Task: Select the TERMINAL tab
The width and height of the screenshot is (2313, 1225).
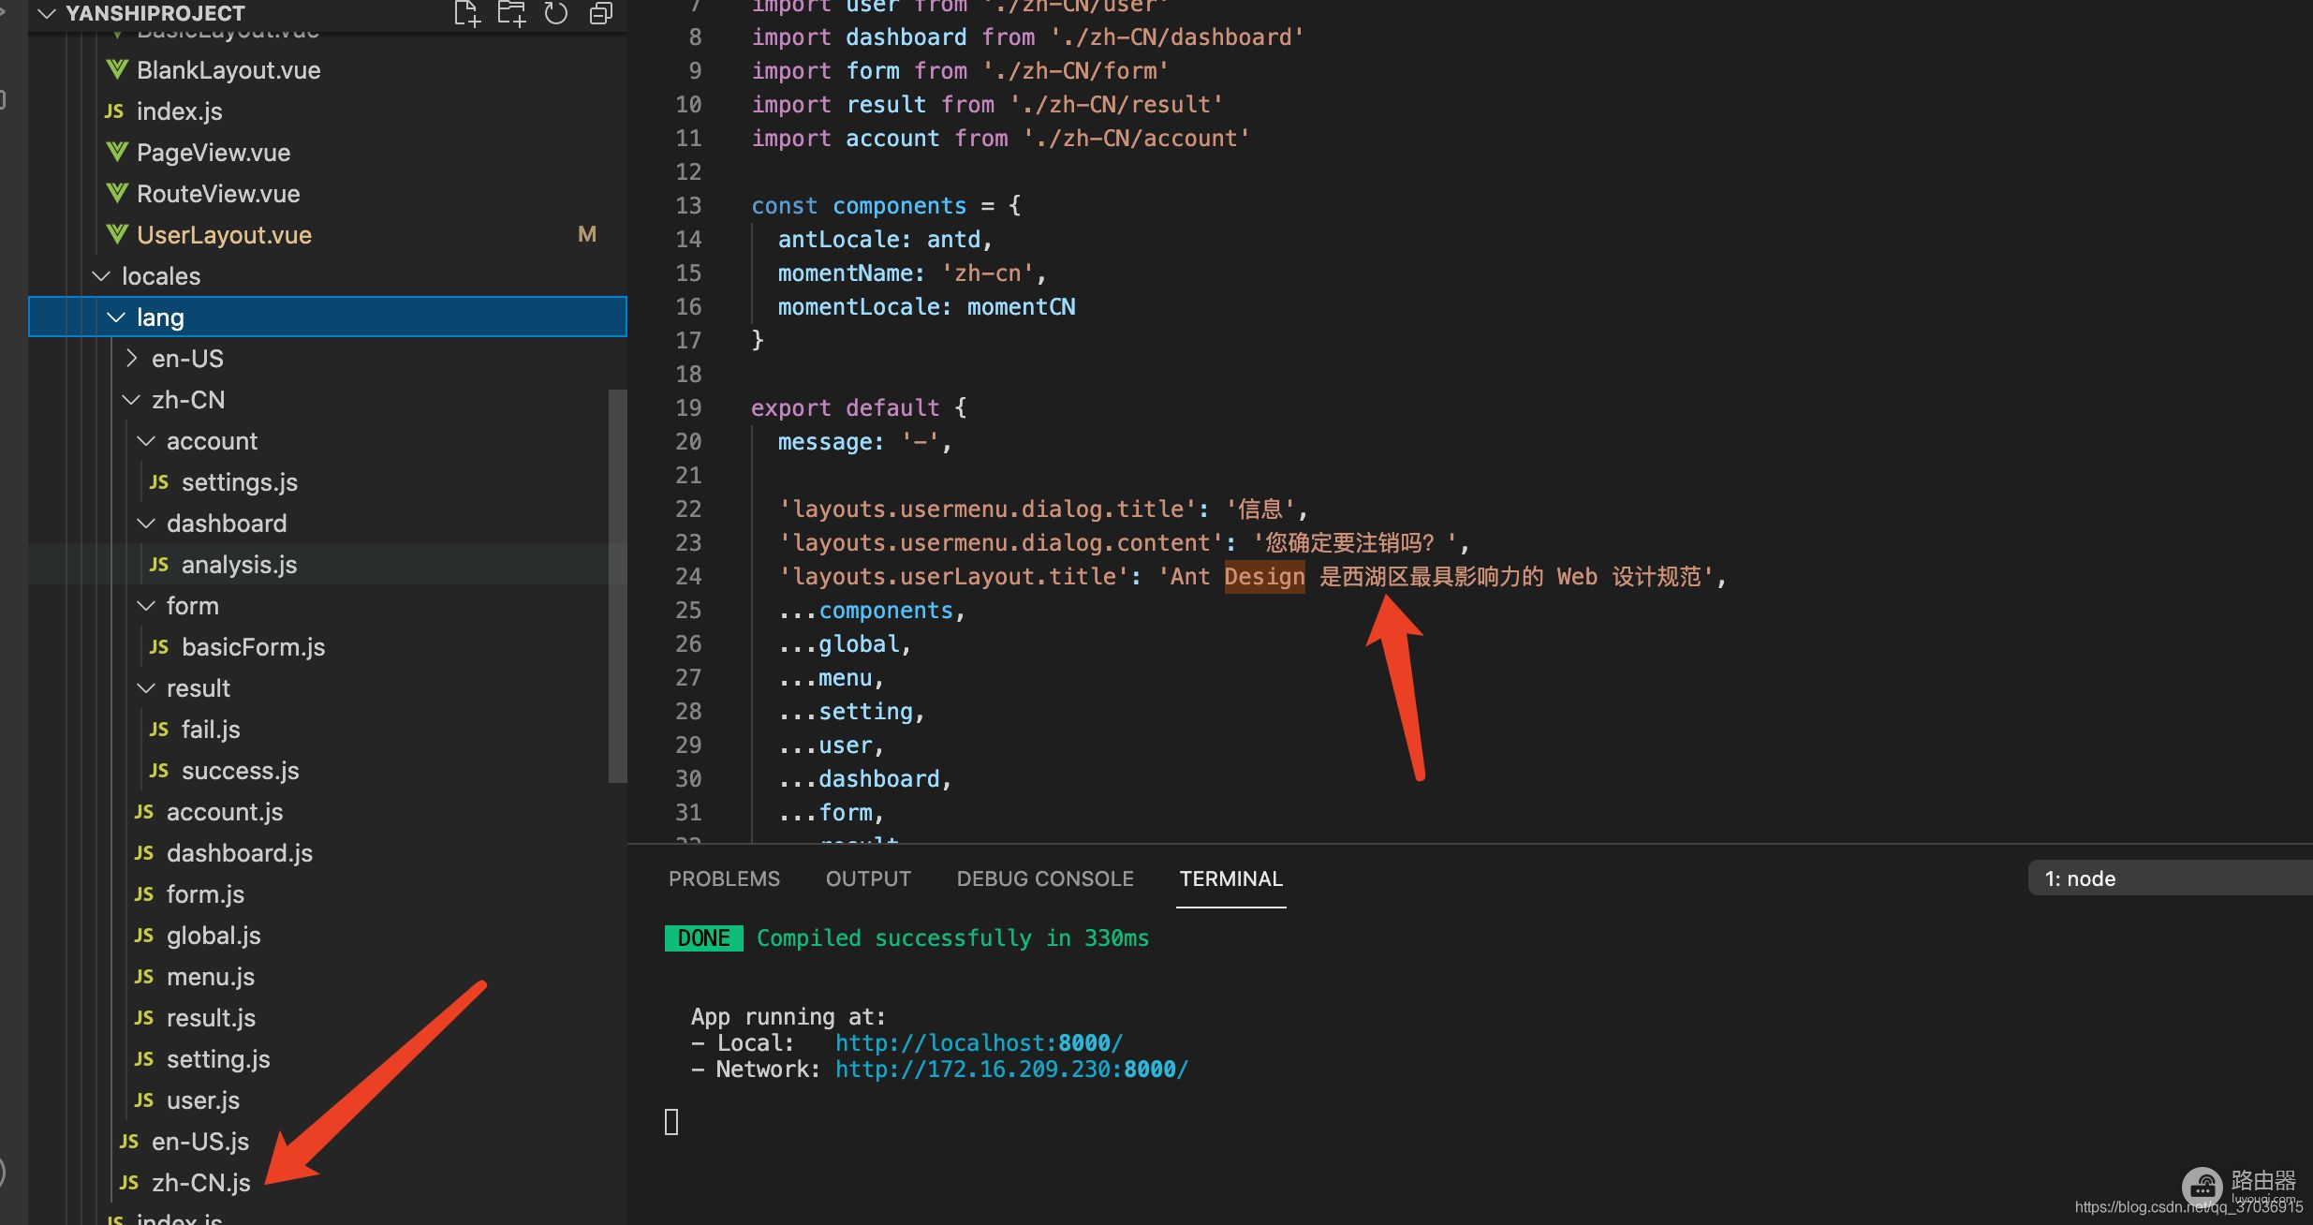Action: [x=1230, y=878]
